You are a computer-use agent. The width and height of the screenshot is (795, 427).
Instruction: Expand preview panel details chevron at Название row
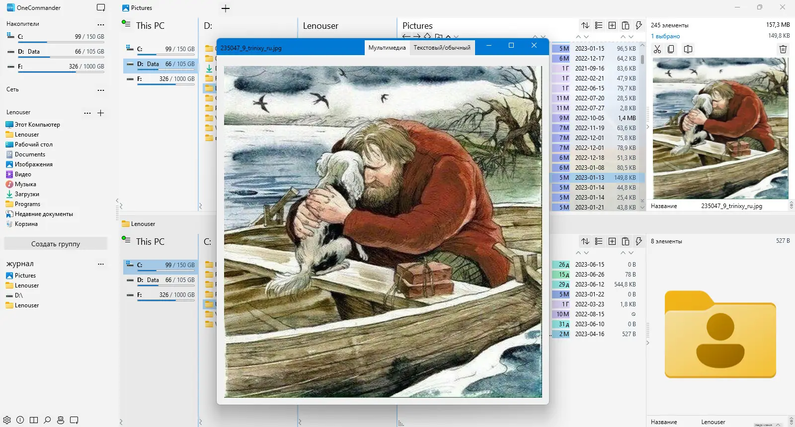791,206
